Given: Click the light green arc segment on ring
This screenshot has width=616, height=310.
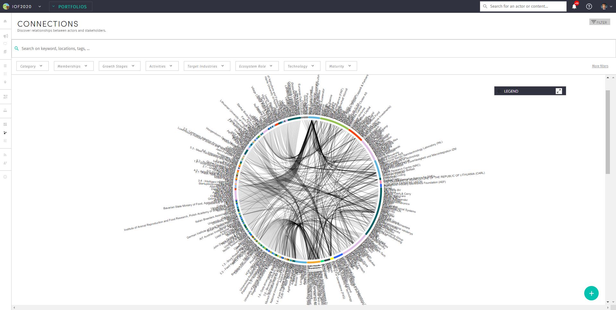Looking at the screenshot, I should point(335,122).
